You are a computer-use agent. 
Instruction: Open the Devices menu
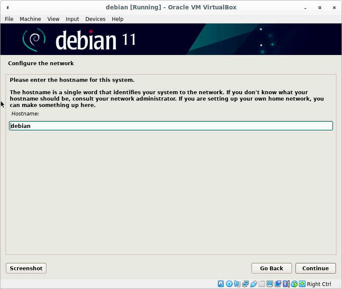tap(95, 19)
